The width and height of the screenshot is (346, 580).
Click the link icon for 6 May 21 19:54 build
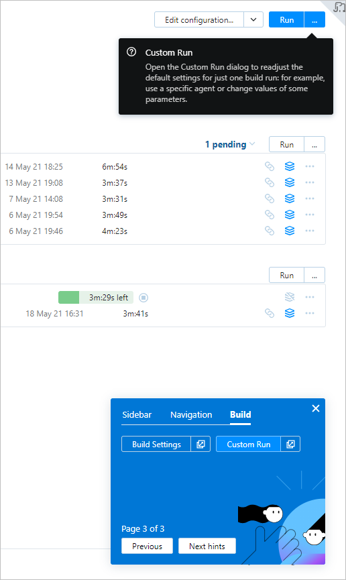click(x=270, y=215)
